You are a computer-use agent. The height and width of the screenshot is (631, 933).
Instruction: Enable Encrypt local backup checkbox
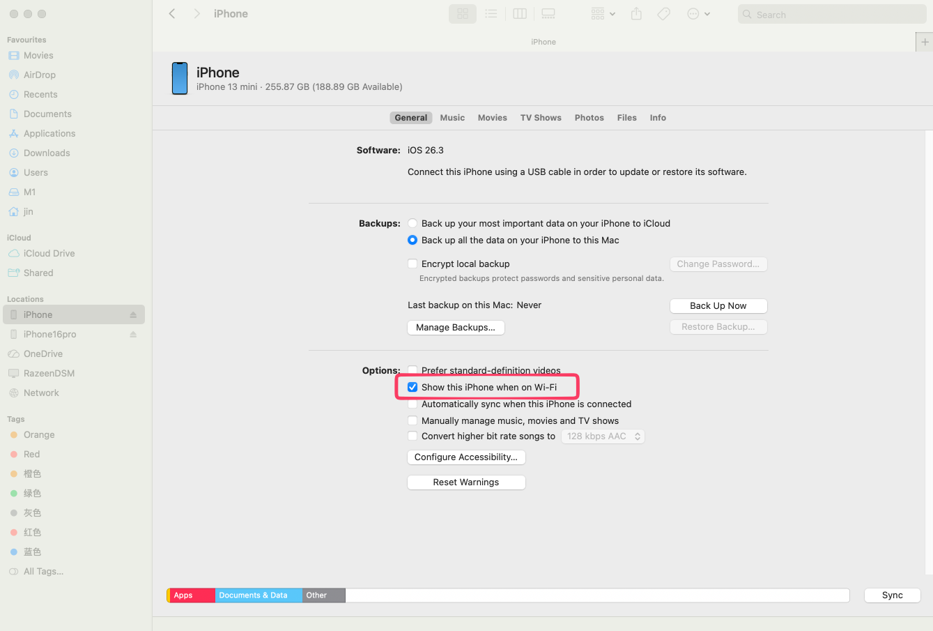click(x=412, y=264)
